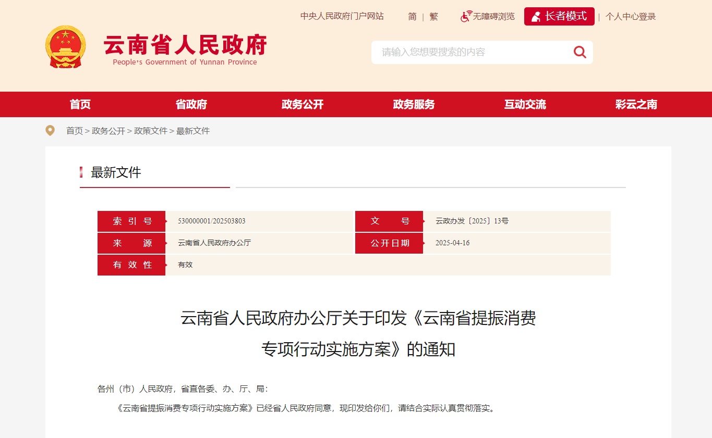The image size is (712, 438).
Task: Open the 互动交流 navigation menu item
Action: tap(525, 105)
